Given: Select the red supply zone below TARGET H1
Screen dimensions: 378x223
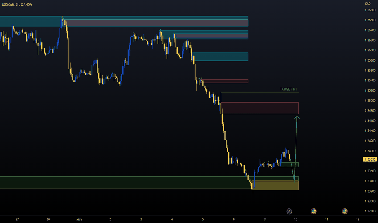Looking at the screenshot, I should click(x=260, y=108).
